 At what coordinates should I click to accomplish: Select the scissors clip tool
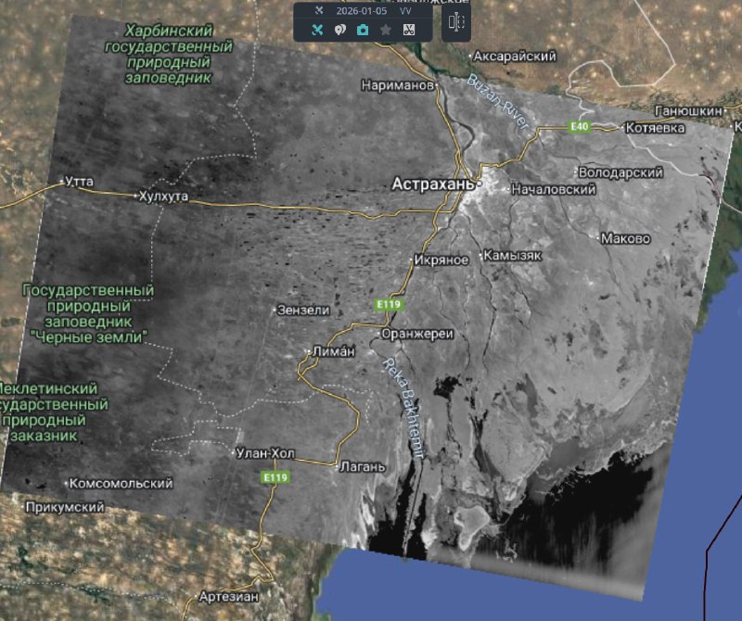point(408,30)
